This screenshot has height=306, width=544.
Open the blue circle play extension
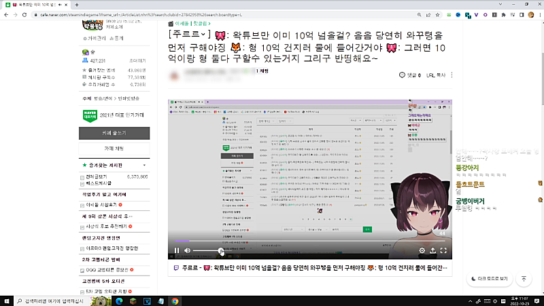pos(458,15)
